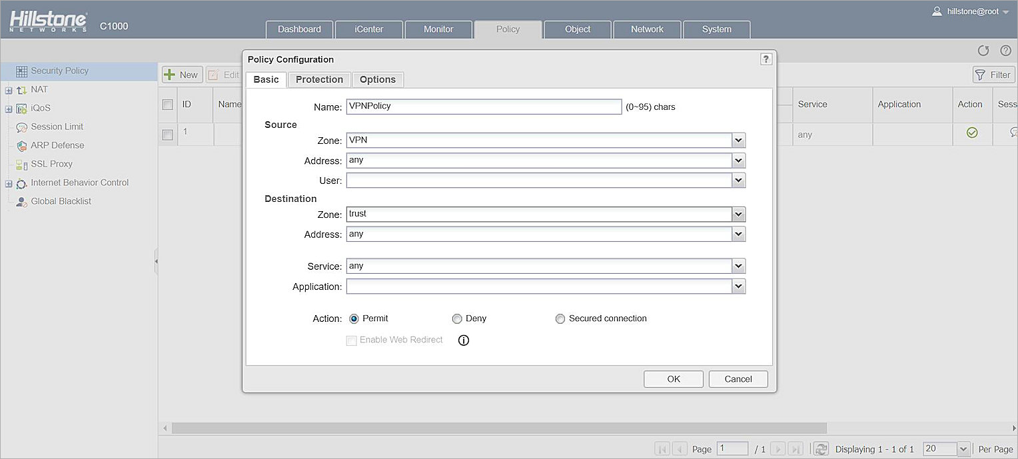Click the help question mark in dialog header

(766, 59)
